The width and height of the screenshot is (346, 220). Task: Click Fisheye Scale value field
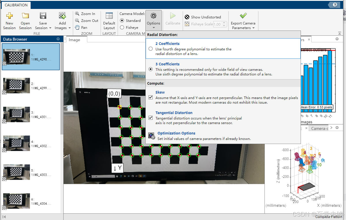pos(218,24)
